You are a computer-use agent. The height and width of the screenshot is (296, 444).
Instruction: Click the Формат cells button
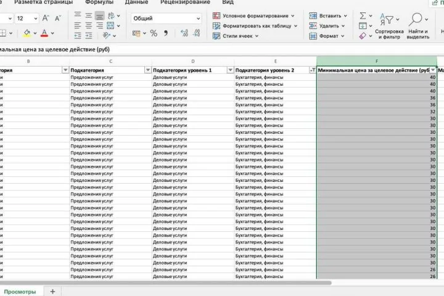tap(327, 36)
